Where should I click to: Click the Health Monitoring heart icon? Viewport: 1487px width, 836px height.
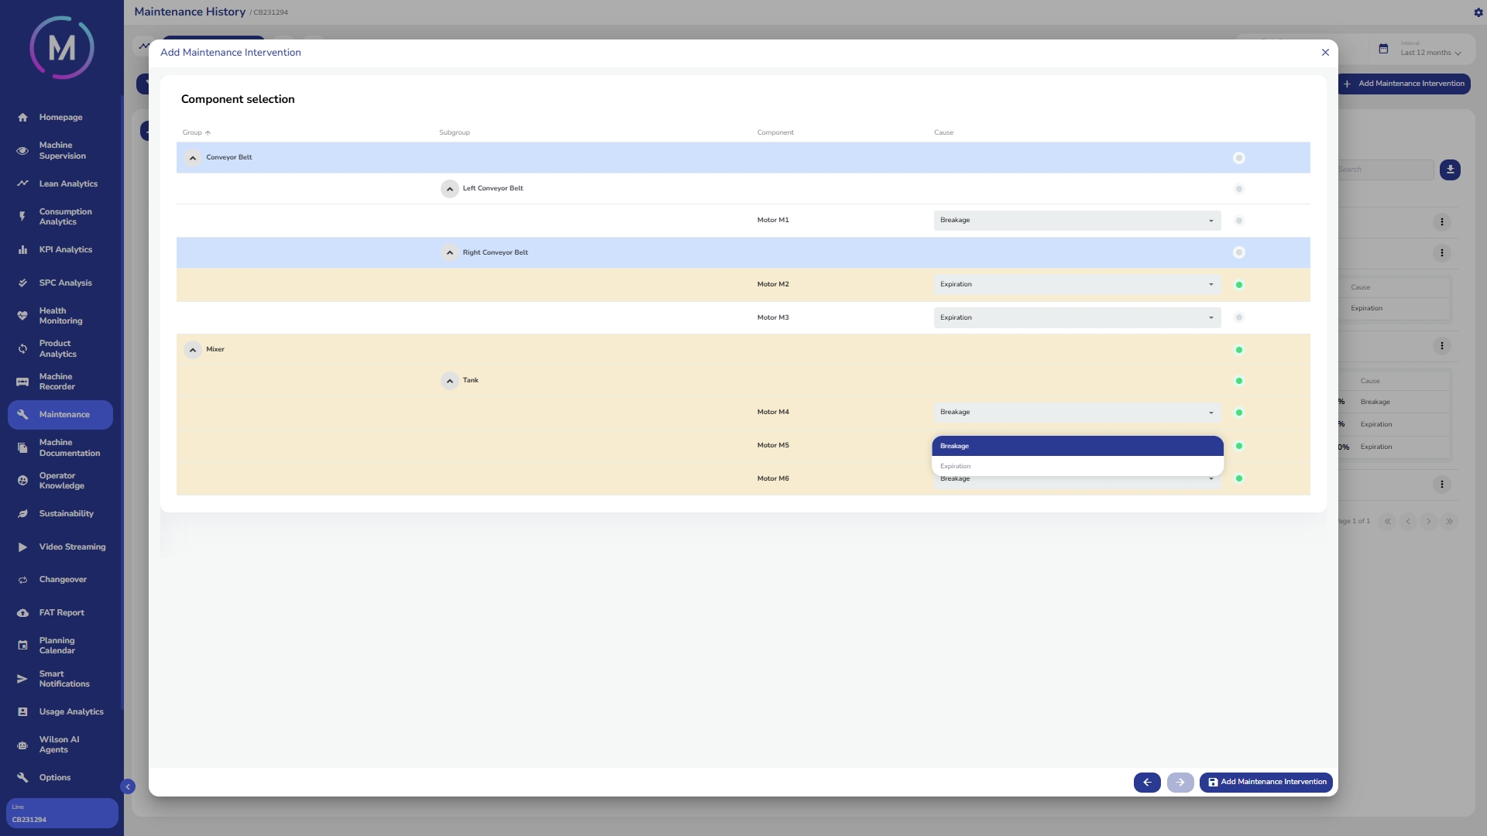pos(22,316)
